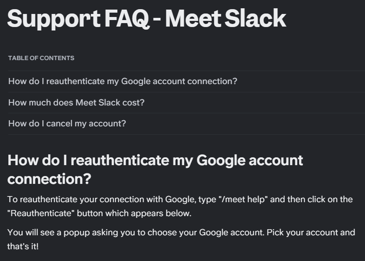Viewport: 365px width, 261px height.
Task: Click the TABLE OF CONTENTS label
Action: 41,58
